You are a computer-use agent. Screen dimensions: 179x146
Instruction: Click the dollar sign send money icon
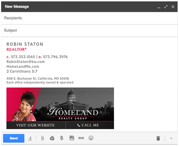click(x=62, y=138)
